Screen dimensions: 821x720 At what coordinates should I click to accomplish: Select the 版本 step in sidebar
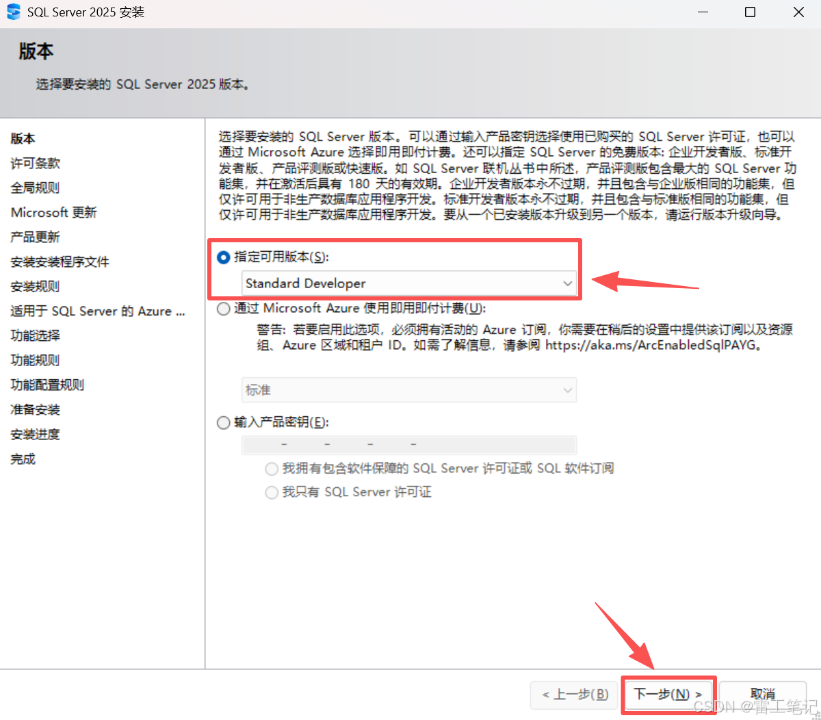click(x=23, y=139)
